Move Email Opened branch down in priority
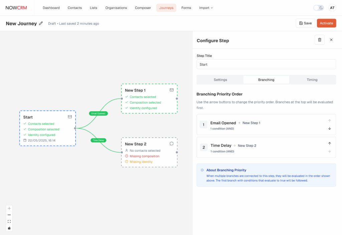342x235 pixels. (x=329, y=129)
